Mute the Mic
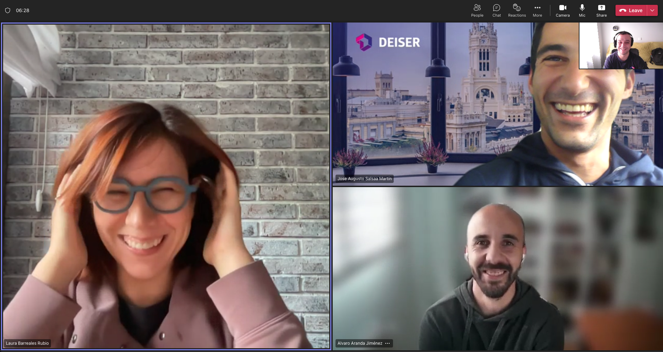The width and height of the screenshot is (663, 352). click(582, 10)
